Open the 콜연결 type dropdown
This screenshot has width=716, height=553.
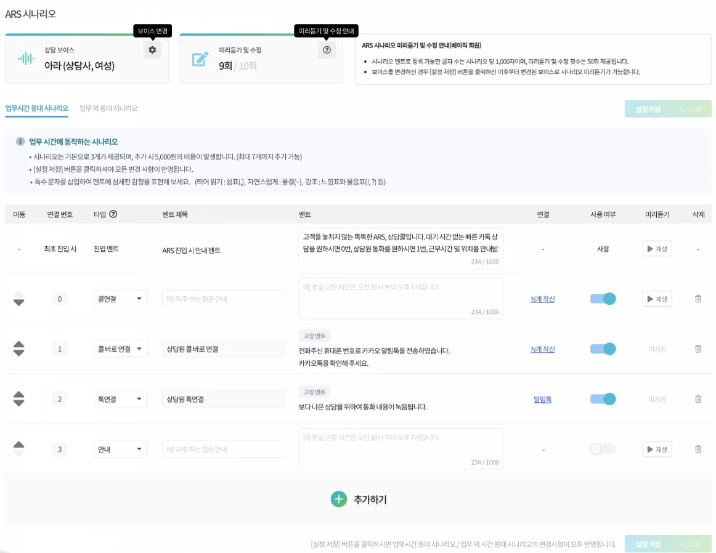120,299
